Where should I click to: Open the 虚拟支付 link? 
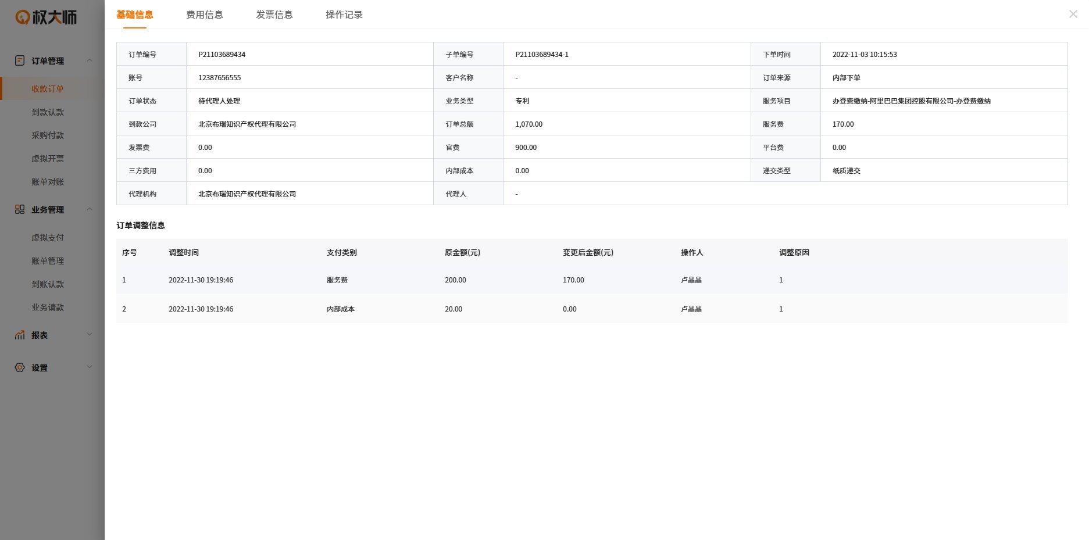pyautogui.click(x=47, y=237)
